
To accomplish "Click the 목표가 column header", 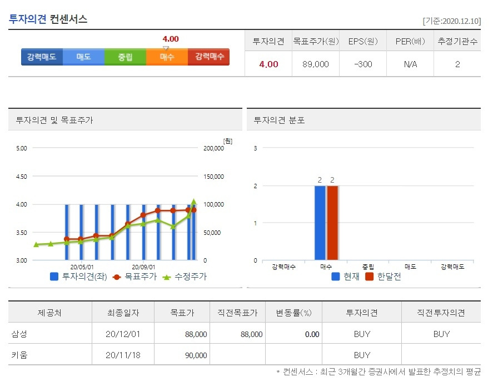I will [182, 313].
